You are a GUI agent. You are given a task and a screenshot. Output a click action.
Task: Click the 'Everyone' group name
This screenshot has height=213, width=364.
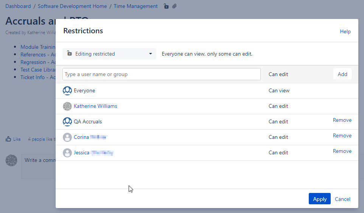84,91
